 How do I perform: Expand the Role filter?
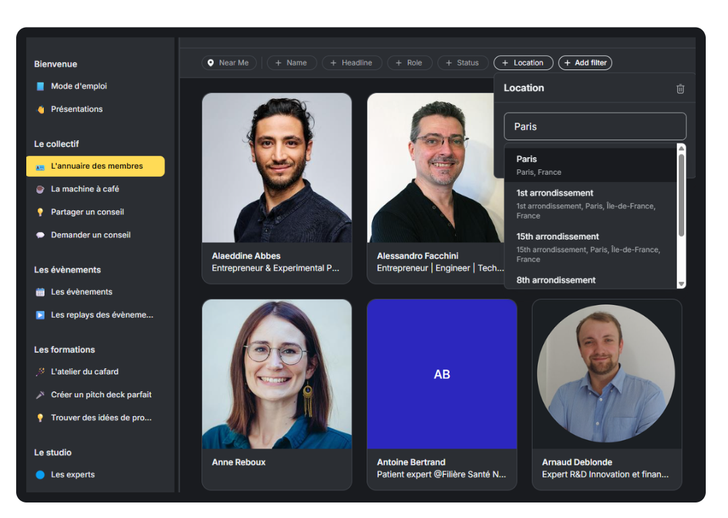pos(409,63)
